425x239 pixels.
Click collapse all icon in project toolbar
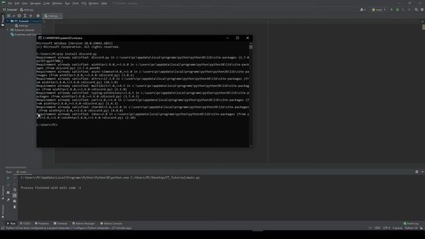(x=31, y=16)
